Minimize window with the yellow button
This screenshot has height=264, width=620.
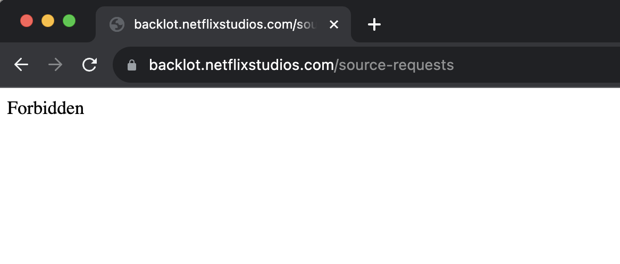[x=48, y=21]
